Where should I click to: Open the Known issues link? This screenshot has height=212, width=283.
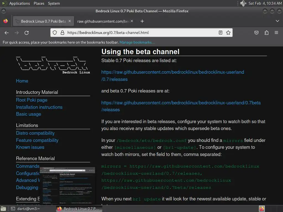(x=30, y=147)
